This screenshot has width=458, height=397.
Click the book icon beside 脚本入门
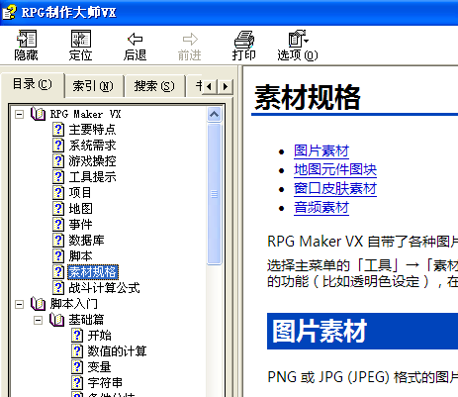coord(38,304)
